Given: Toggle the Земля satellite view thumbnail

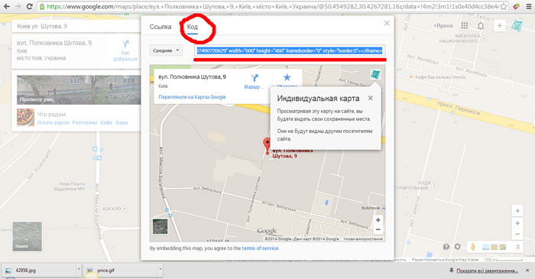Looking at the screenshot, I should 28,236.
